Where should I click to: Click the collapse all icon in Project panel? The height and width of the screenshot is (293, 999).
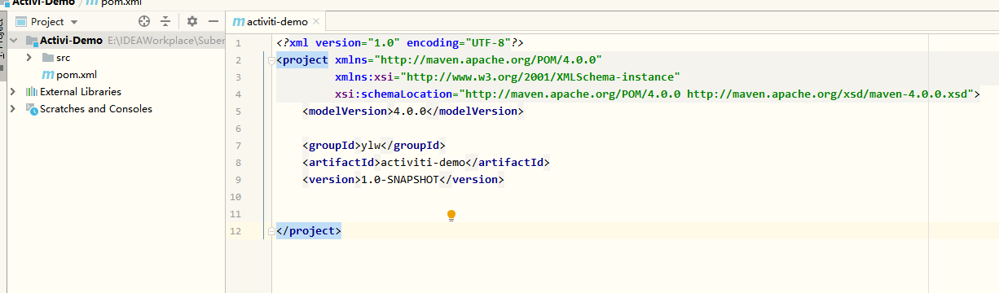click(x=166, y=21)
